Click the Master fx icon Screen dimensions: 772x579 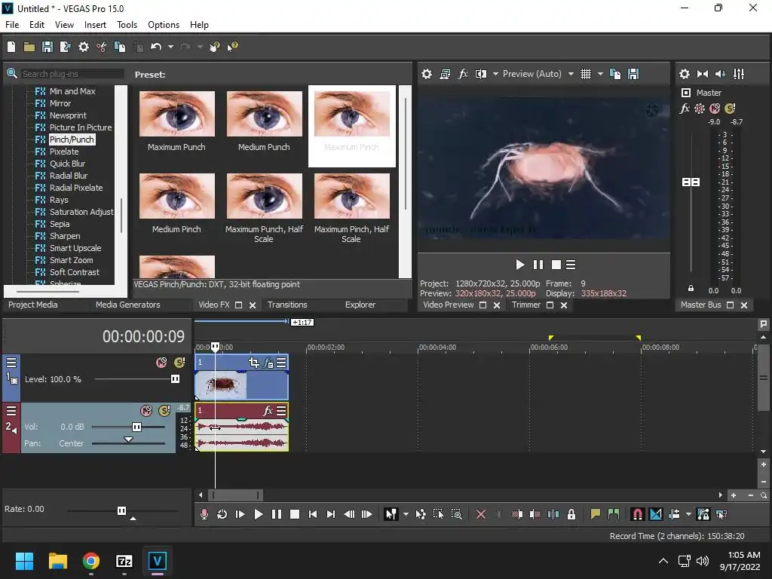tap(685, 109)
